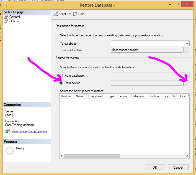
Task: Click the Script toolbar icon
Action: click(56, 14)
